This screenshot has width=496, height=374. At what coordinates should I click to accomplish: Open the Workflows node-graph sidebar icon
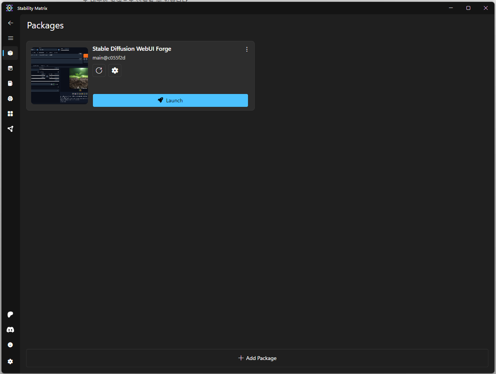pos(10,129)
